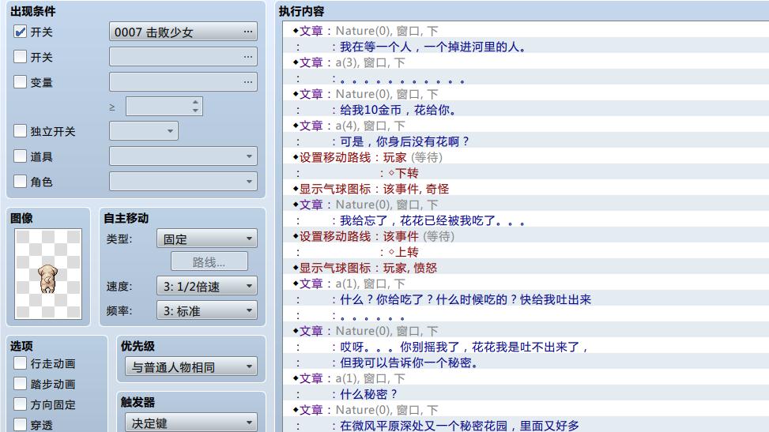Enable the 角色 condition checkbox
This screenshot has height=432, width=769.
point(20,182)
